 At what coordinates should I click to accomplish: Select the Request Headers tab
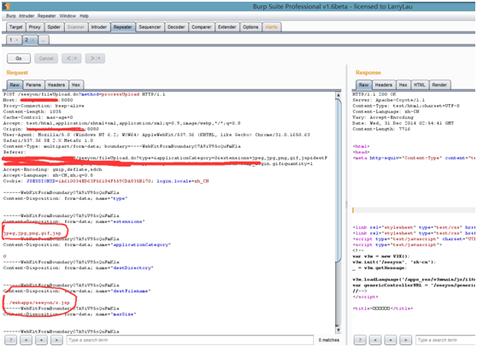tap(56, 85)
